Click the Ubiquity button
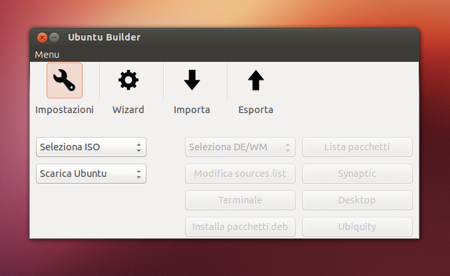The image size is (450, 276). 357,227
